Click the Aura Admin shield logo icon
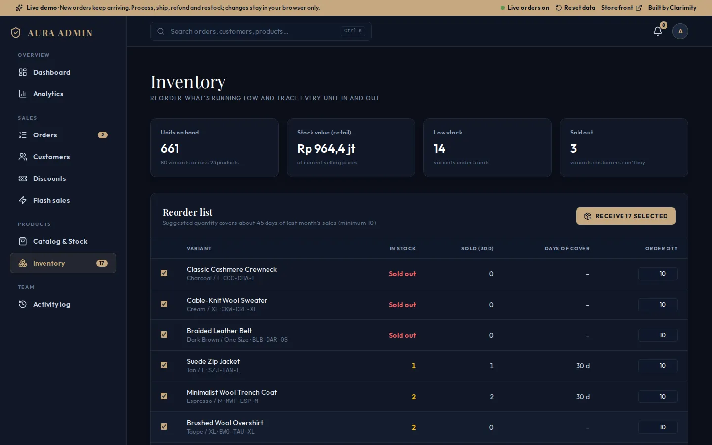Image resolution: width=712 pixels, height=445 pixels. (x=16, y=33)
